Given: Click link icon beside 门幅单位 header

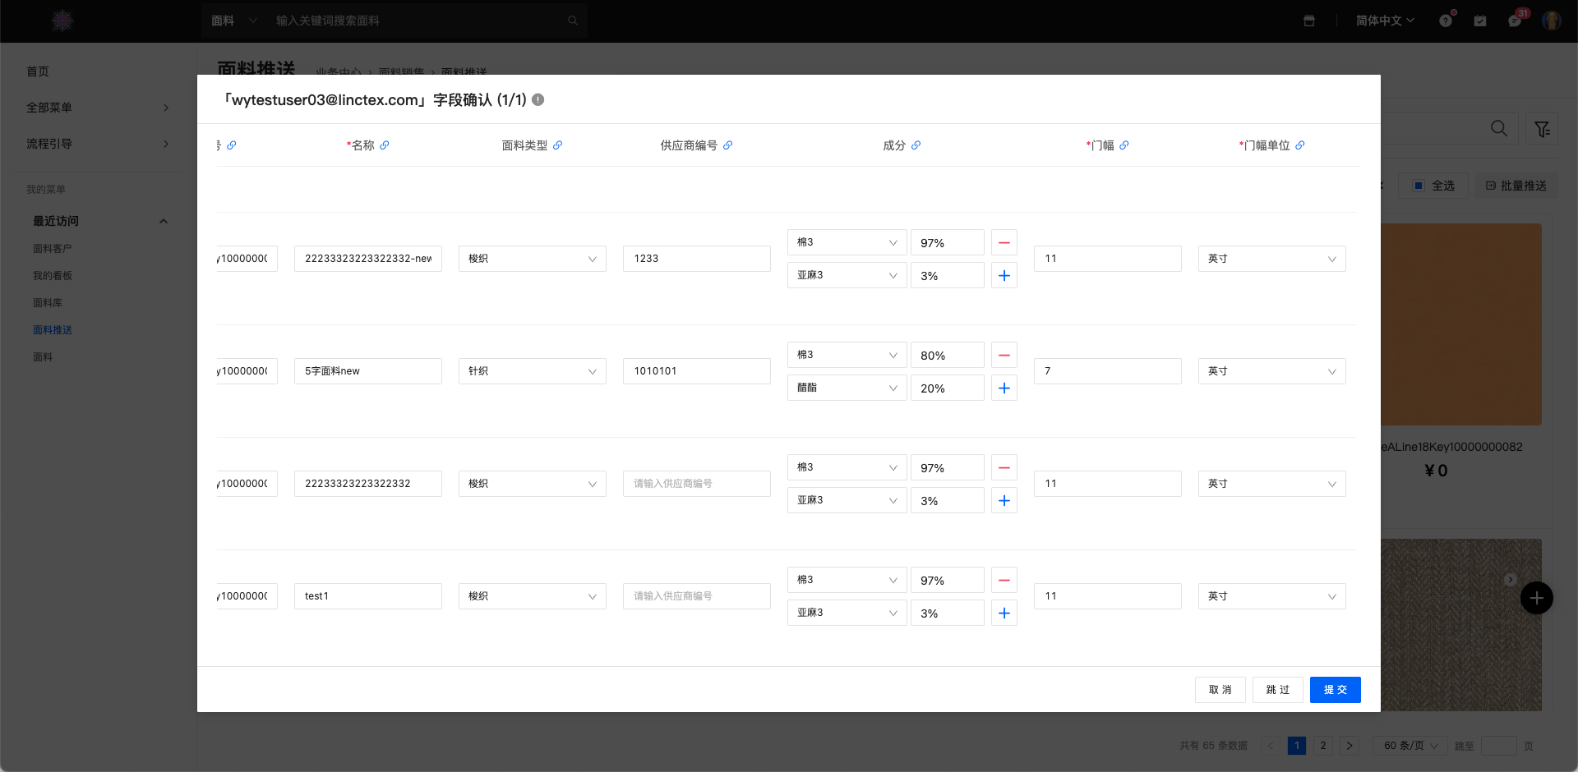Looking at the screenshot, I should 1300,145.
